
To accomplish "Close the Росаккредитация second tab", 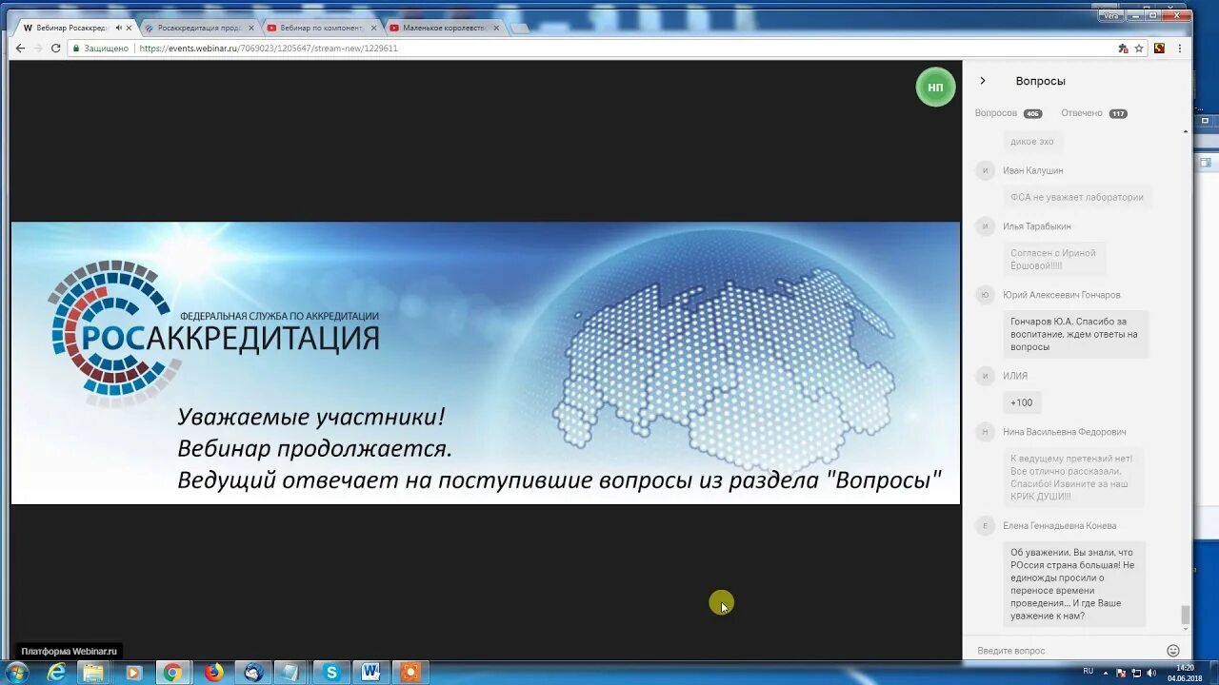I will [x=251, y=28].
